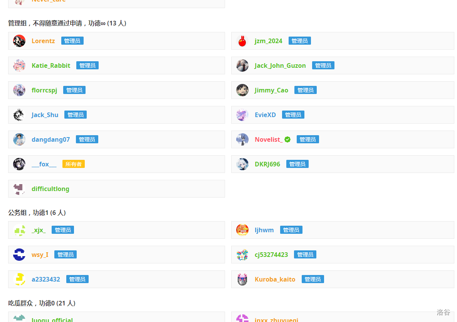
Task: Open Katie_Rabbit's avatar image
Action: click(19, 65)
